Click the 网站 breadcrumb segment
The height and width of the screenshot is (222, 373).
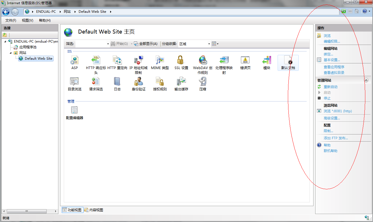pos(67,12)
